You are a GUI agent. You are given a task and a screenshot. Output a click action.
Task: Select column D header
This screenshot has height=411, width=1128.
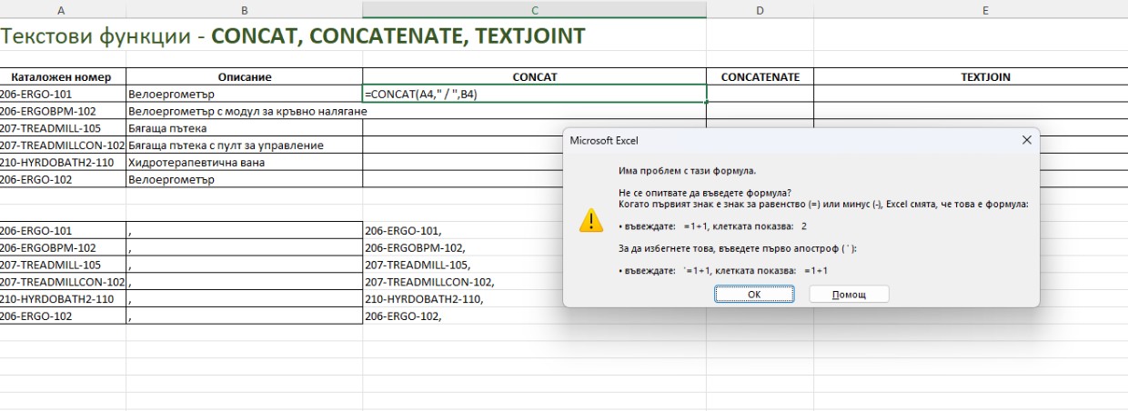pos(760,10)
